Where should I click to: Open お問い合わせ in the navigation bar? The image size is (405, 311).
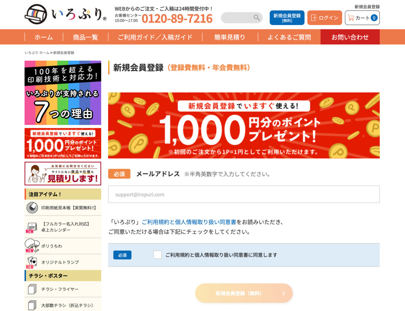350,37
